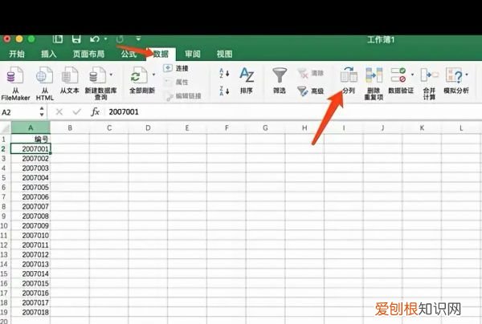Click What-If Analysis (模拟分析) icon
The image size is (482, 324).
pyautogui.click(x=454, y=75)
